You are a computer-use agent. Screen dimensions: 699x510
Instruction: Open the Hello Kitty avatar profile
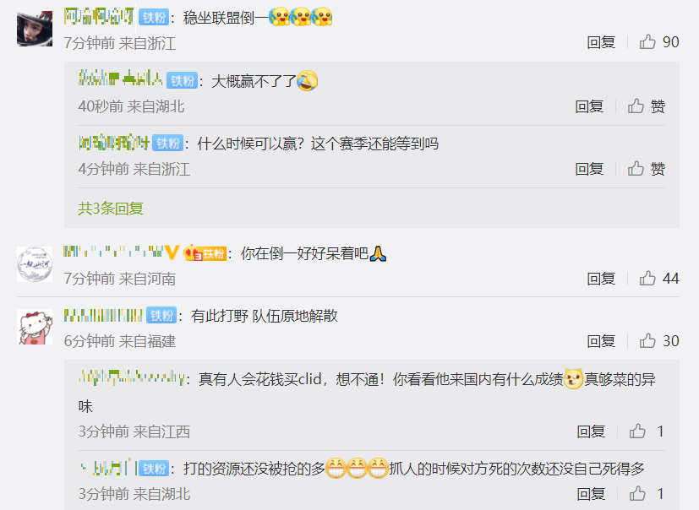[x=35, y=327]
